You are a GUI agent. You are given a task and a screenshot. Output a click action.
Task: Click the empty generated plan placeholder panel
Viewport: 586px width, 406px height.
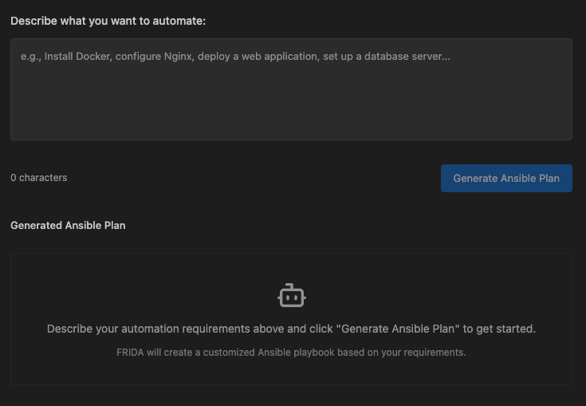(x=291, y=319)
